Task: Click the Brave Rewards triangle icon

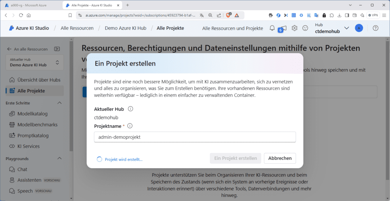Action: click(237, 15)
